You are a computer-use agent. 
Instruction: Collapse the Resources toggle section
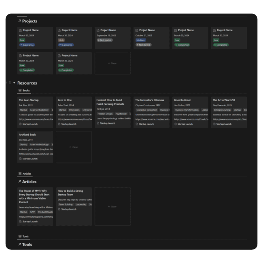[14, 83]
